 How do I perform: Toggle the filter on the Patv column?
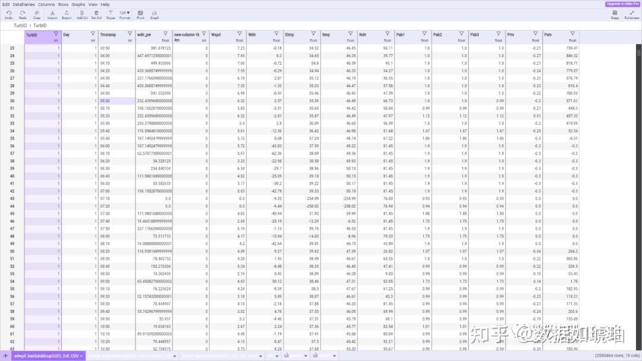coord(572,34)
